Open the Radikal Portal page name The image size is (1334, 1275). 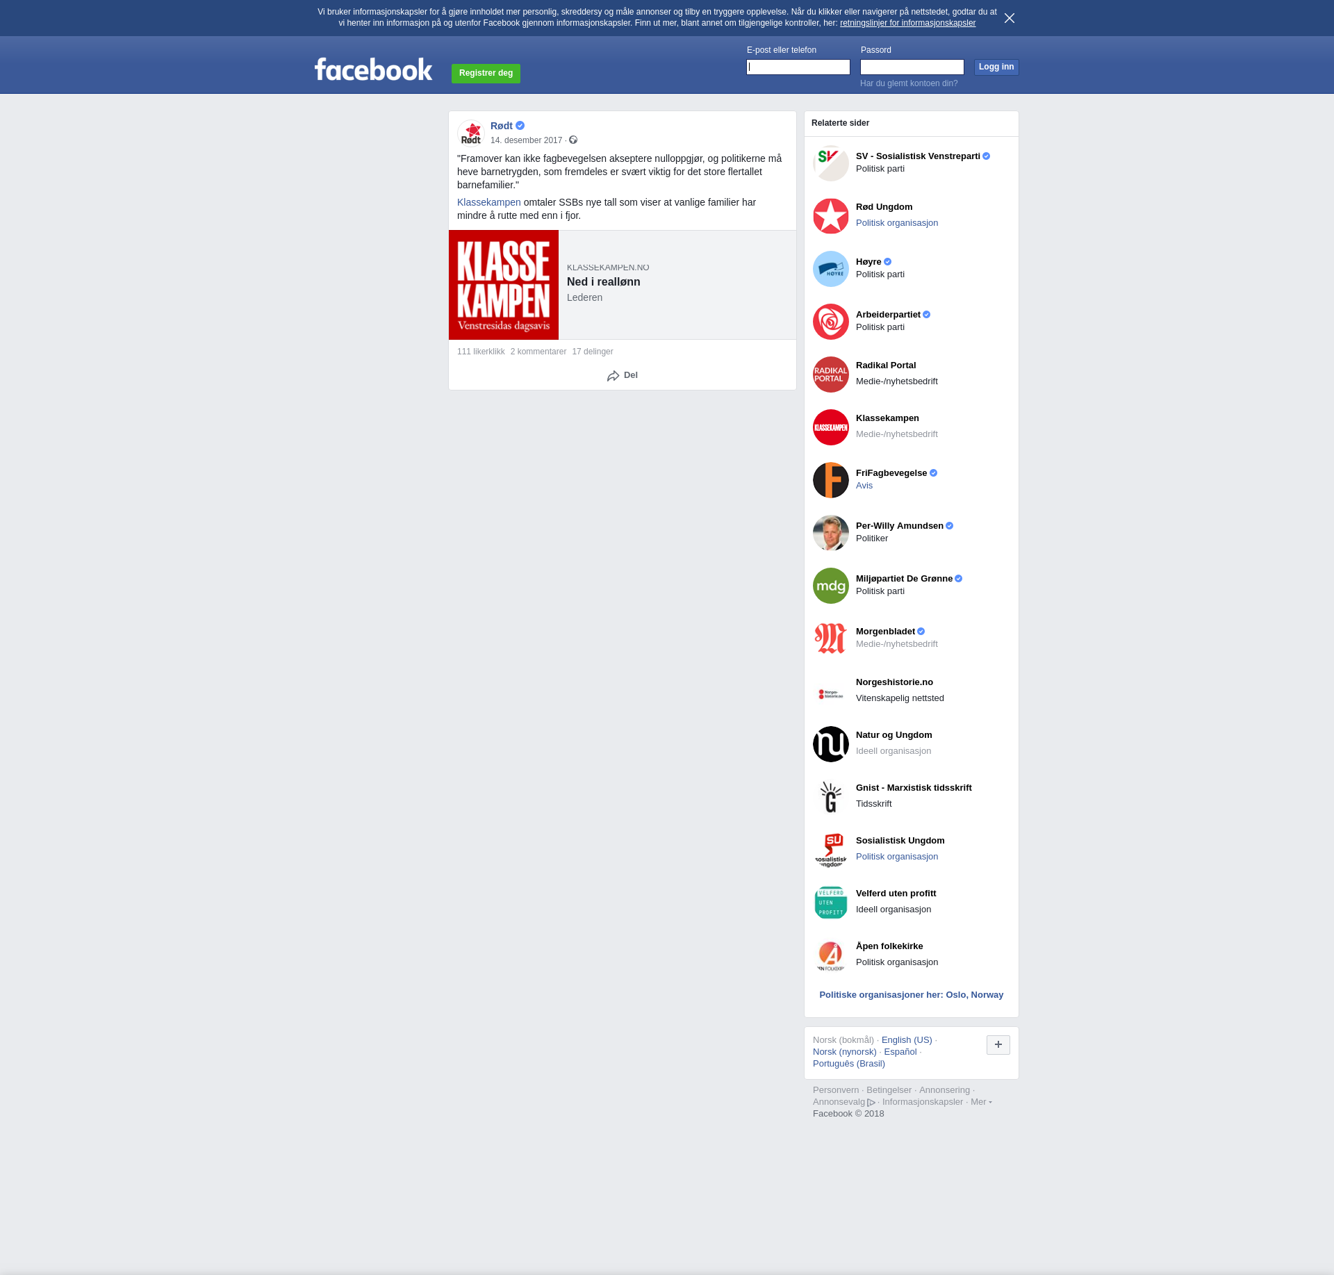(x=886, y=365)
